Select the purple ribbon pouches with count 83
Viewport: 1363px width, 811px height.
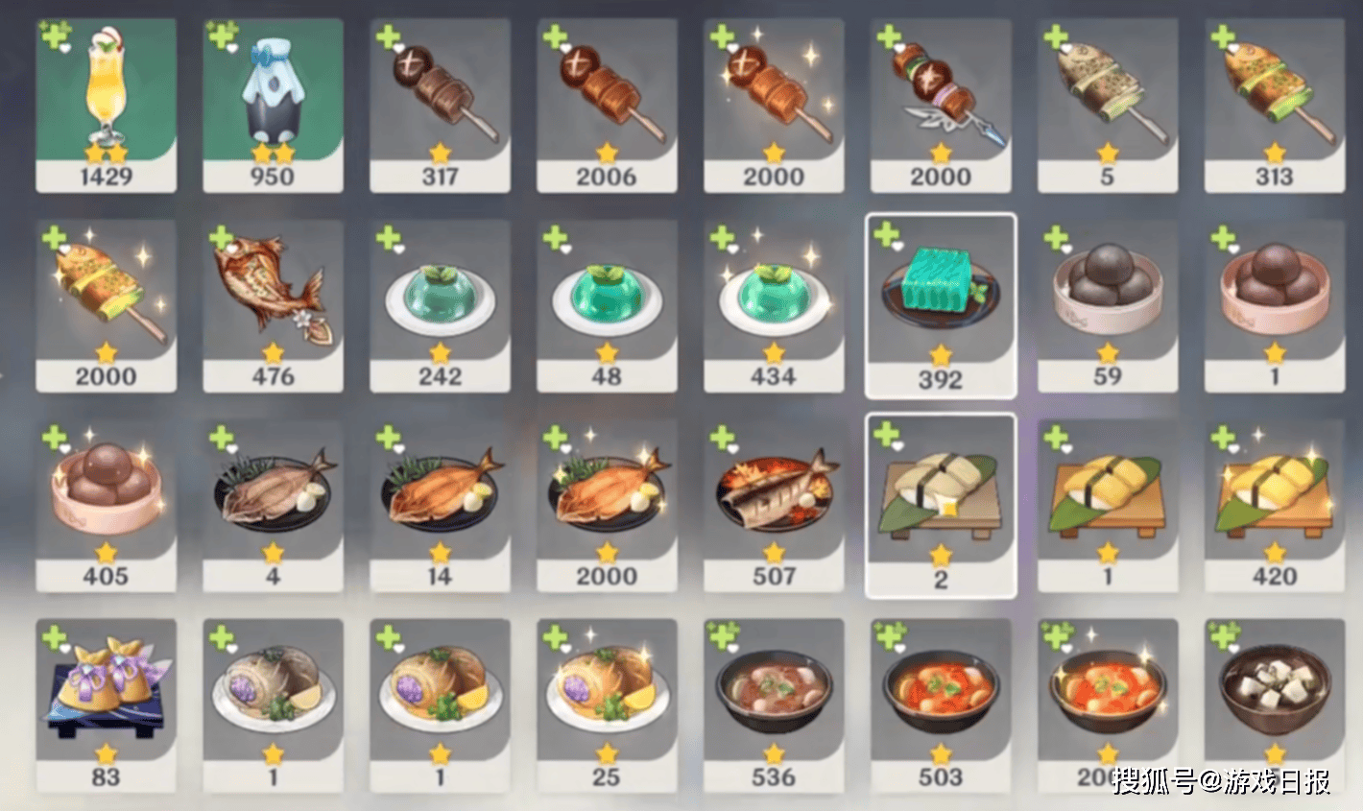[106, 705]
